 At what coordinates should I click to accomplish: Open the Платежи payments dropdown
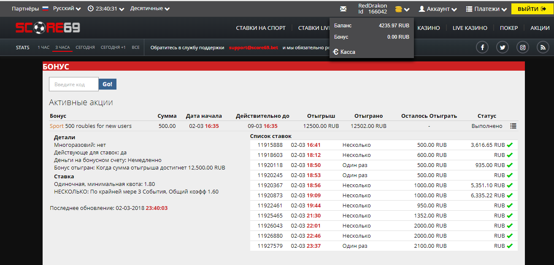[486, 9]
